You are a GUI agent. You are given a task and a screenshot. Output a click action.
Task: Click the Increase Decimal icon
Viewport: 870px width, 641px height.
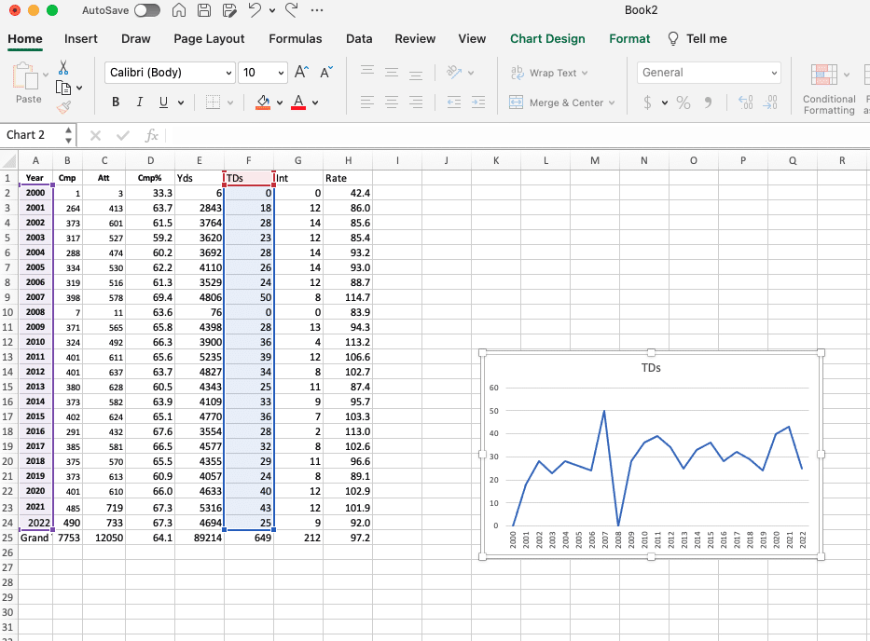[x=745, y=102]
